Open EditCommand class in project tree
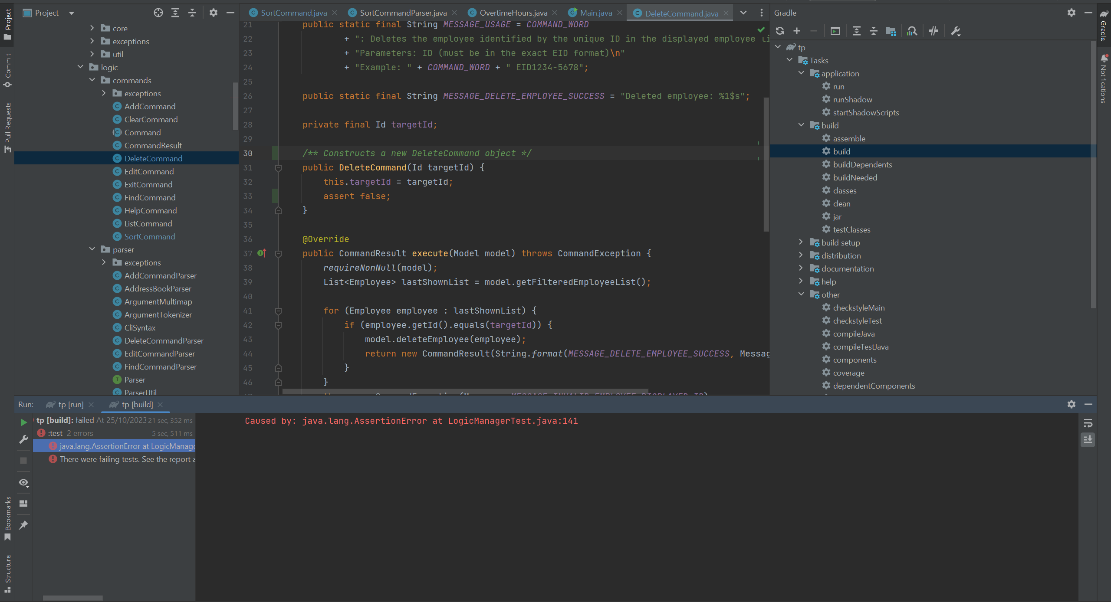This screenshot has height=602, width=1111. tap(149, 171)
